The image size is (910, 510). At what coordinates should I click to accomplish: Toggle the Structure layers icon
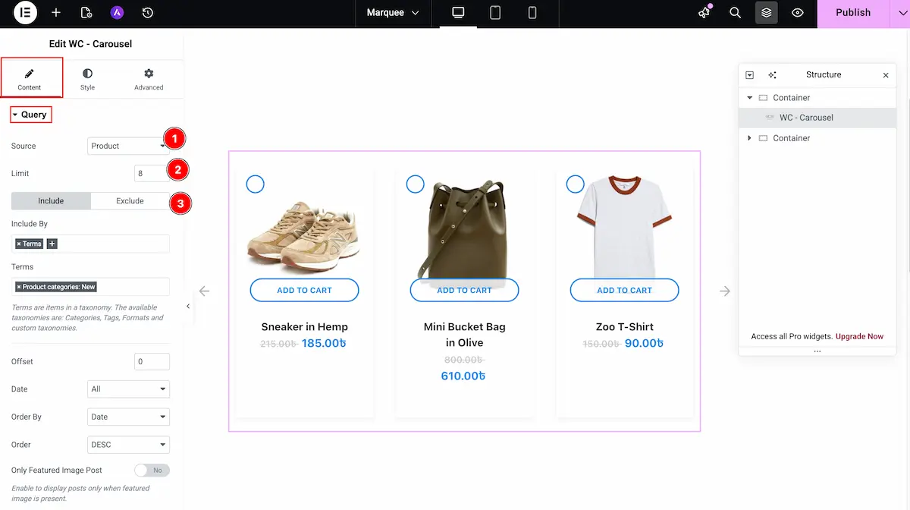point(766,13)
